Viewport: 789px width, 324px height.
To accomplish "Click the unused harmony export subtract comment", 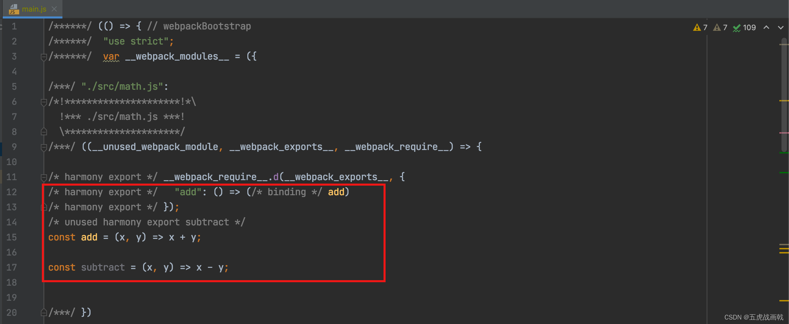I will 147,222.
